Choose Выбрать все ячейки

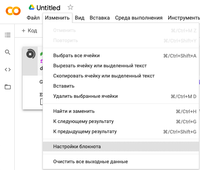pos(121,56)
